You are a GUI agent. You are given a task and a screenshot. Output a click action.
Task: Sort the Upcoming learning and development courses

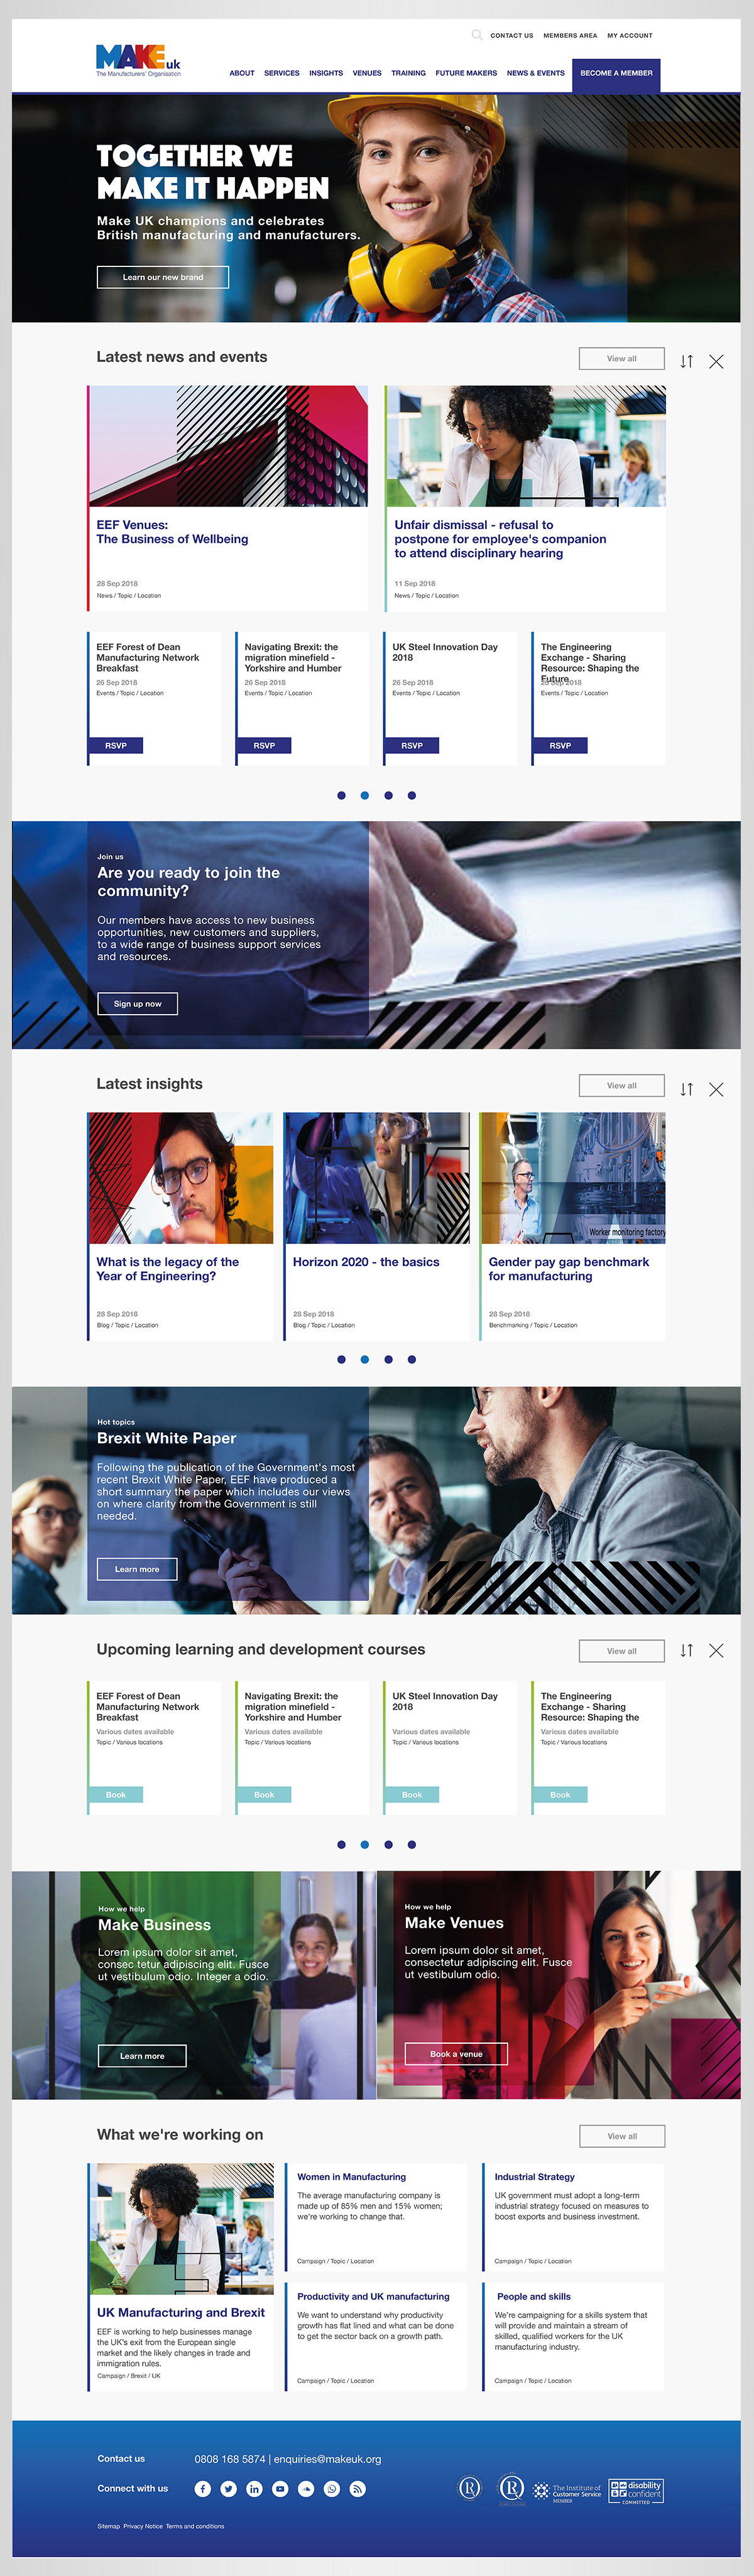click(x=686, y=1650)
